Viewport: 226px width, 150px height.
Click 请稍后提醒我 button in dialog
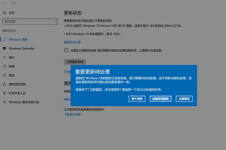pyautogui.click(x=161, y=99)
